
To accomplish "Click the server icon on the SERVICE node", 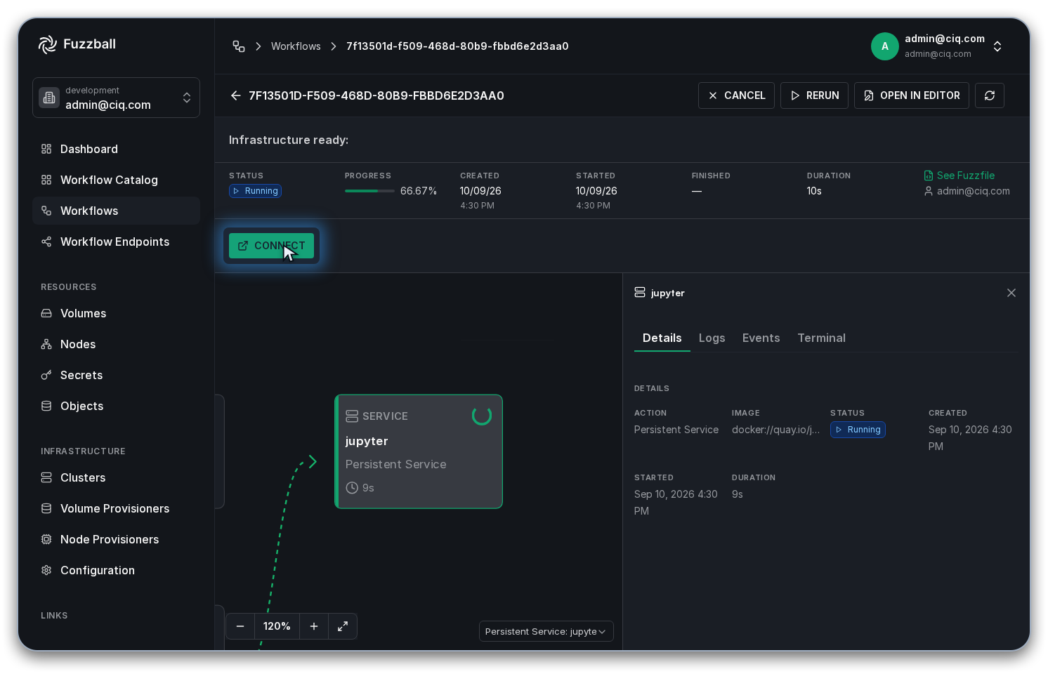I will (x=352, y=416).
